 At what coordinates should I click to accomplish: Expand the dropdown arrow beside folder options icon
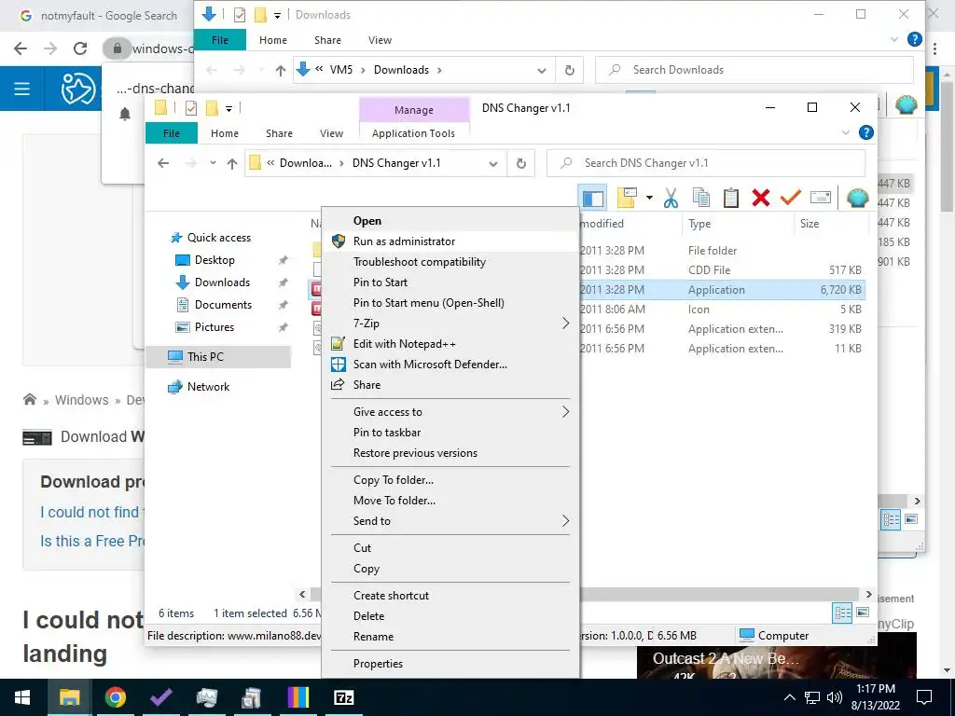pyautogui.click(x=649, y=198)
